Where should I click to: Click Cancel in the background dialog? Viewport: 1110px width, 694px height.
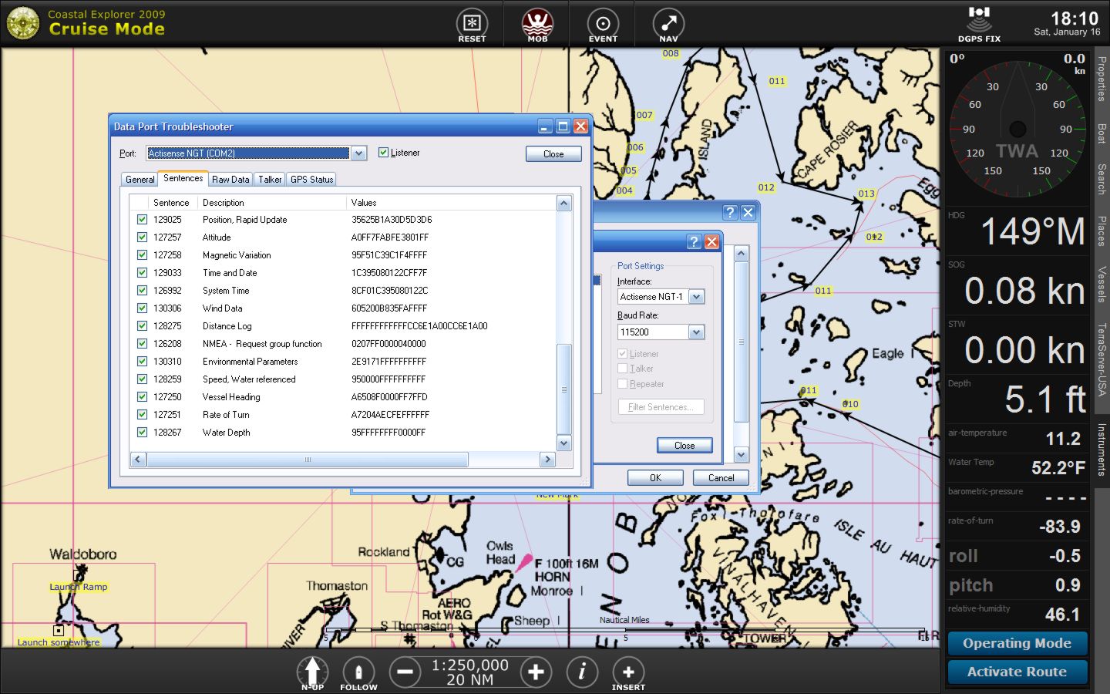[721, 478]
